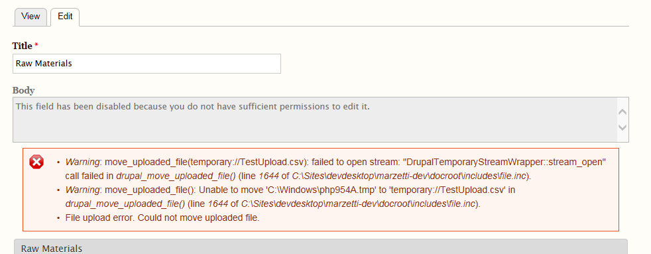The image size is (651, 254).
Task: Click drupal_move_uploaded_file() in the second warning
Action: point(125,204)
